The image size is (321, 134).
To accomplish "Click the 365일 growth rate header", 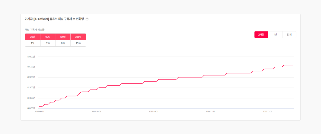I will tap(78, 37).
